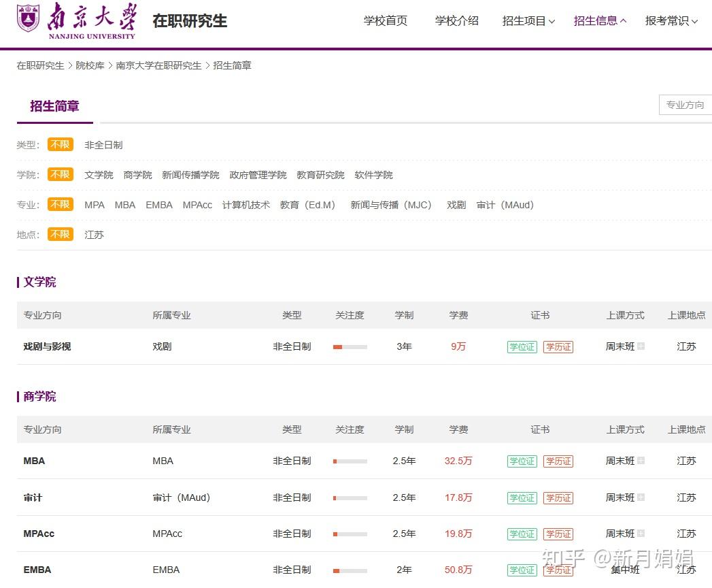Filter major by 审计 (MAud) in 专业 row

coord(505,205)
